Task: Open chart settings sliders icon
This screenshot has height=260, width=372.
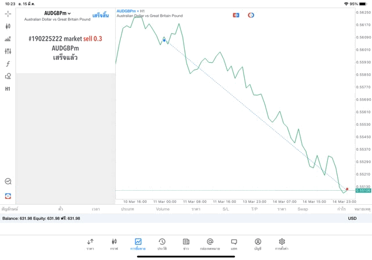Action: click(8, 51)
